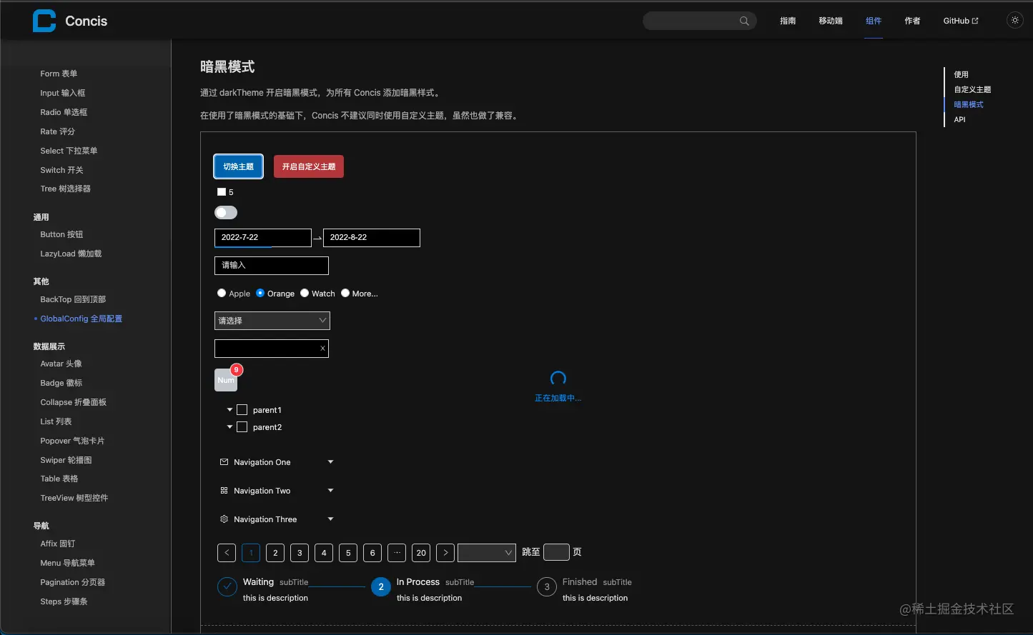This screenshot has height=635, width=1033.
Task: Jump to 自定义主题 anchor
Action: tap(972, 89)
